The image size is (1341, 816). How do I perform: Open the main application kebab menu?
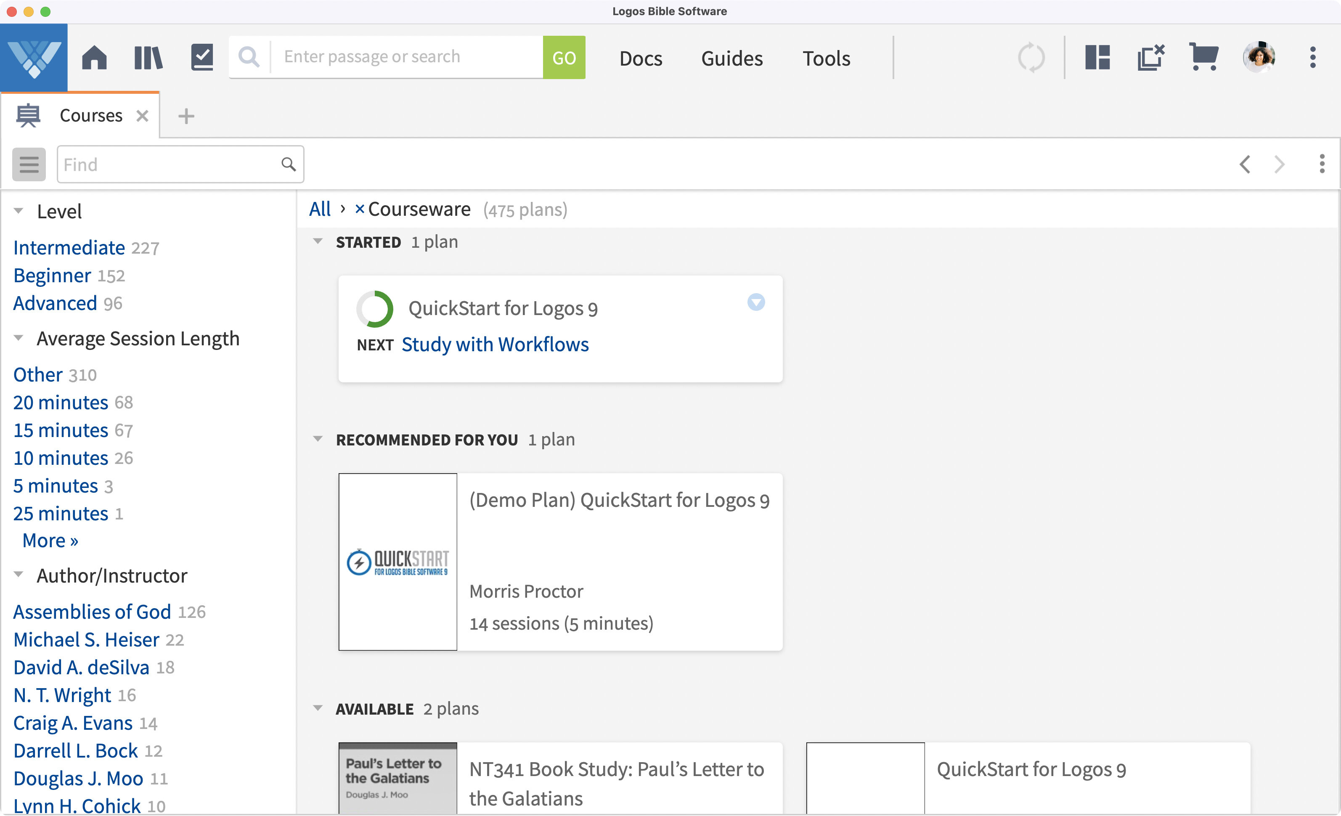tap(1313, 57)
